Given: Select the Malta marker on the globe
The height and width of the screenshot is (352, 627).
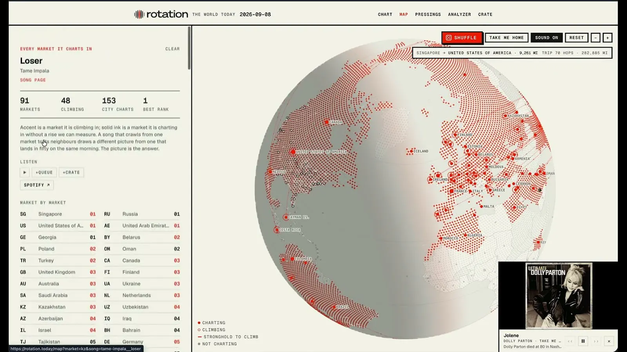Looking at the screenshot, I should click(481, 207).
